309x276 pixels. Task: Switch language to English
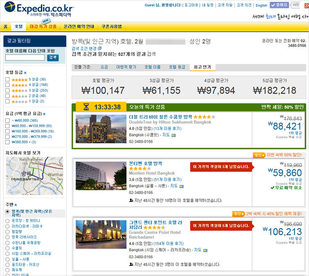pyautogui.click(x=261, y=5)
